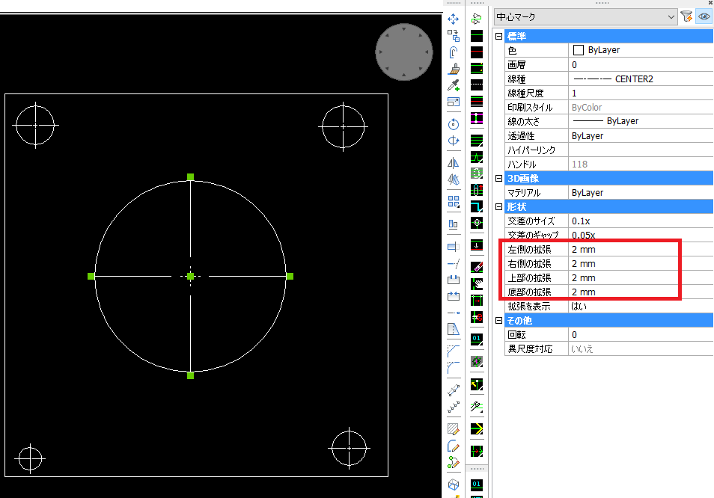This screenshot has height=498, width=714.
Task: Click the eraser on green line icon
Action: (477, 268)
